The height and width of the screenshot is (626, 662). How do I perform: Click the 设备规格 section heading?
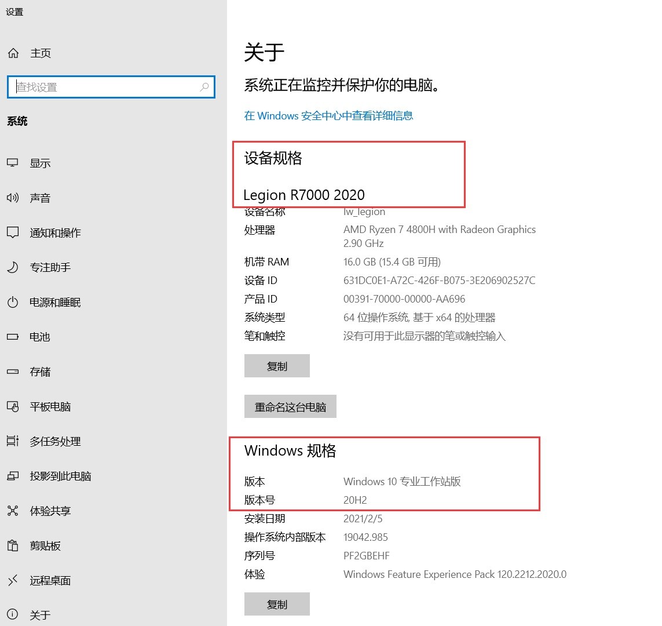pyautogui.click(x=273, y=158)
